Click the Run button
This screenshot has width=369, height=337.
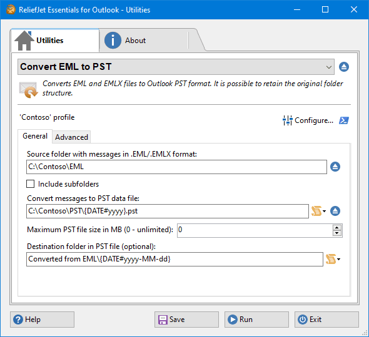[x=256, y=320]
